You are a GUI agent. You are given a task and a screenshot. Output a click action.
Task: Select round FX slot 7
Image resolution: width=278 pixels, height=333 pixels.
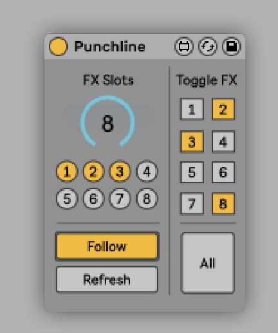click(x=120, y=199)
